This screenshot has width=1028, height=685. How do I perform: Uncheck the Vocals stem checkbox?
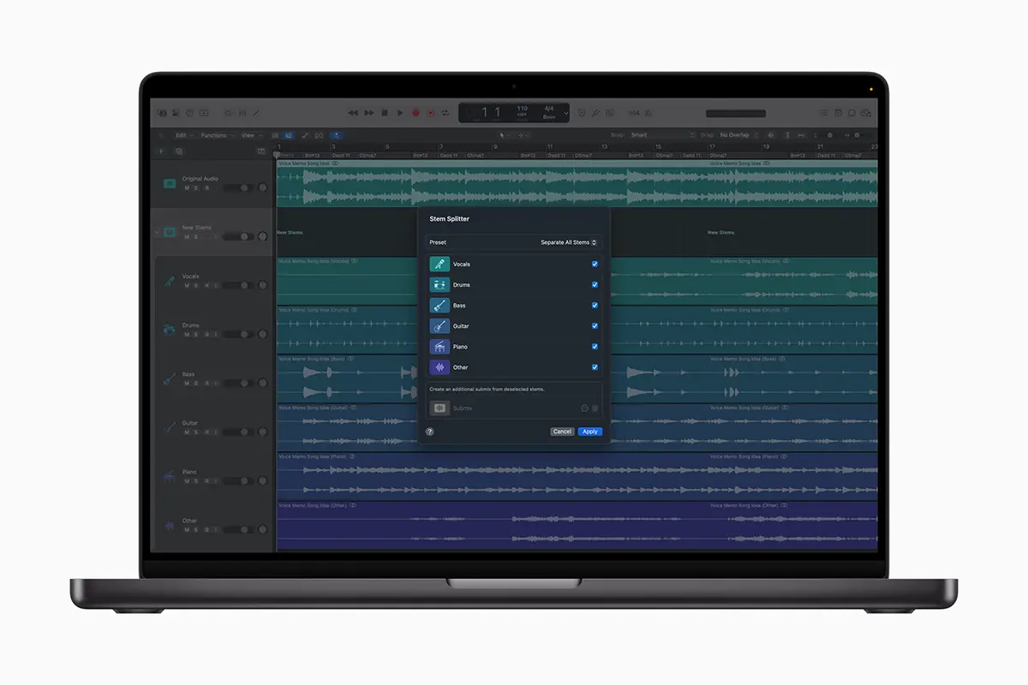click(x=595, y=265)
